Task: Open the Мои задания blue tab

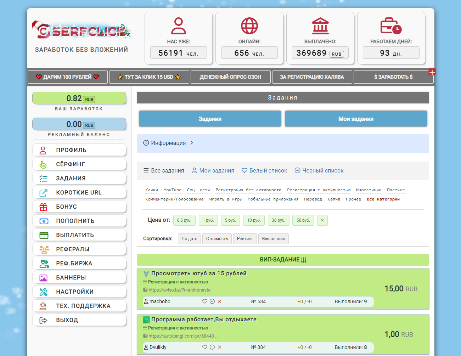Action: 356,119
